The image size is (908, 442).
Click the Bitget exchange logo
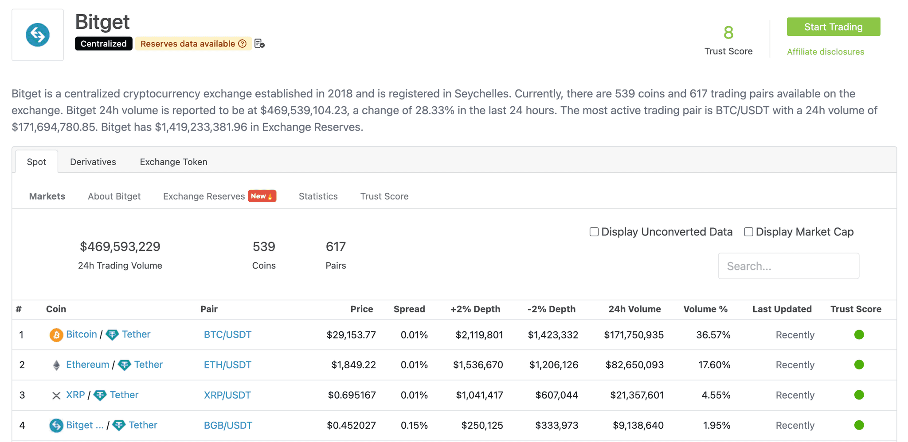(38, 35)
